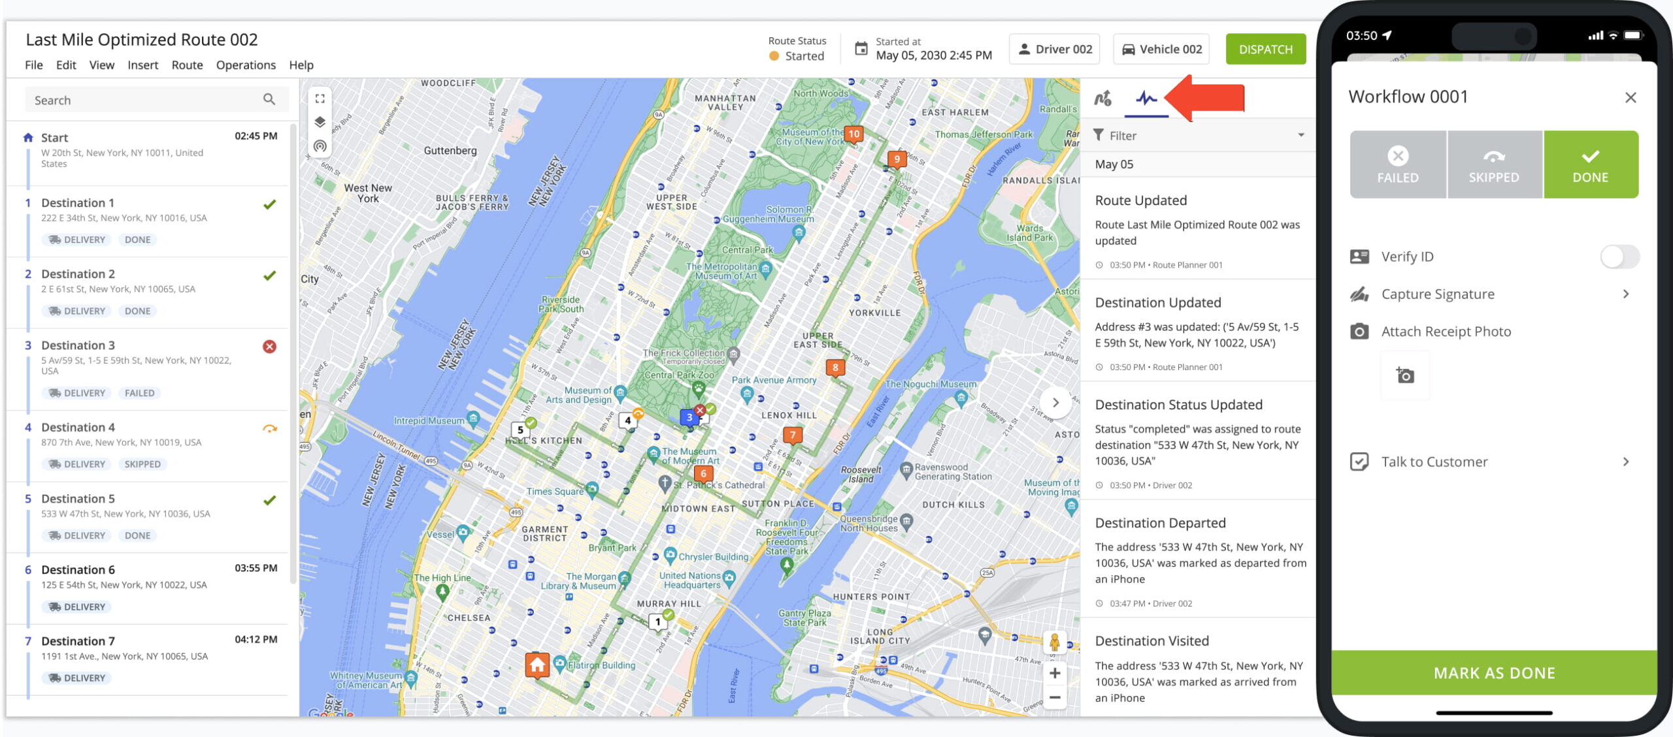
Task: Click the map zoom in plus
Action: [x=1054, y=673]
